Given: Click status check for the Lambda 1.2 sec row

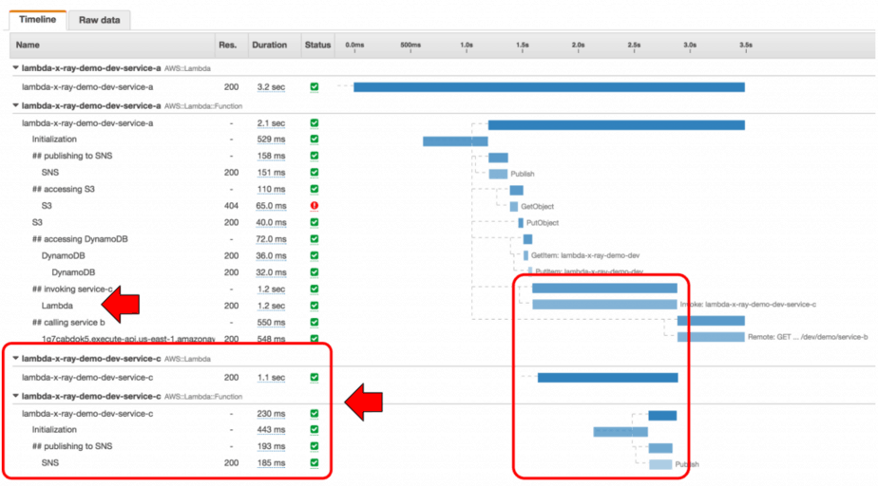Looking at the screenshot, I should (315, 306).
